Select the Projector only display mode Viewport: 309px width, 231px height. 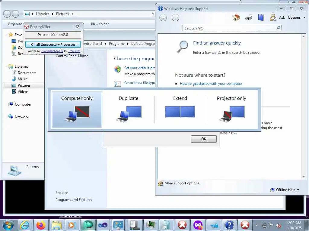tap(231, 109)
